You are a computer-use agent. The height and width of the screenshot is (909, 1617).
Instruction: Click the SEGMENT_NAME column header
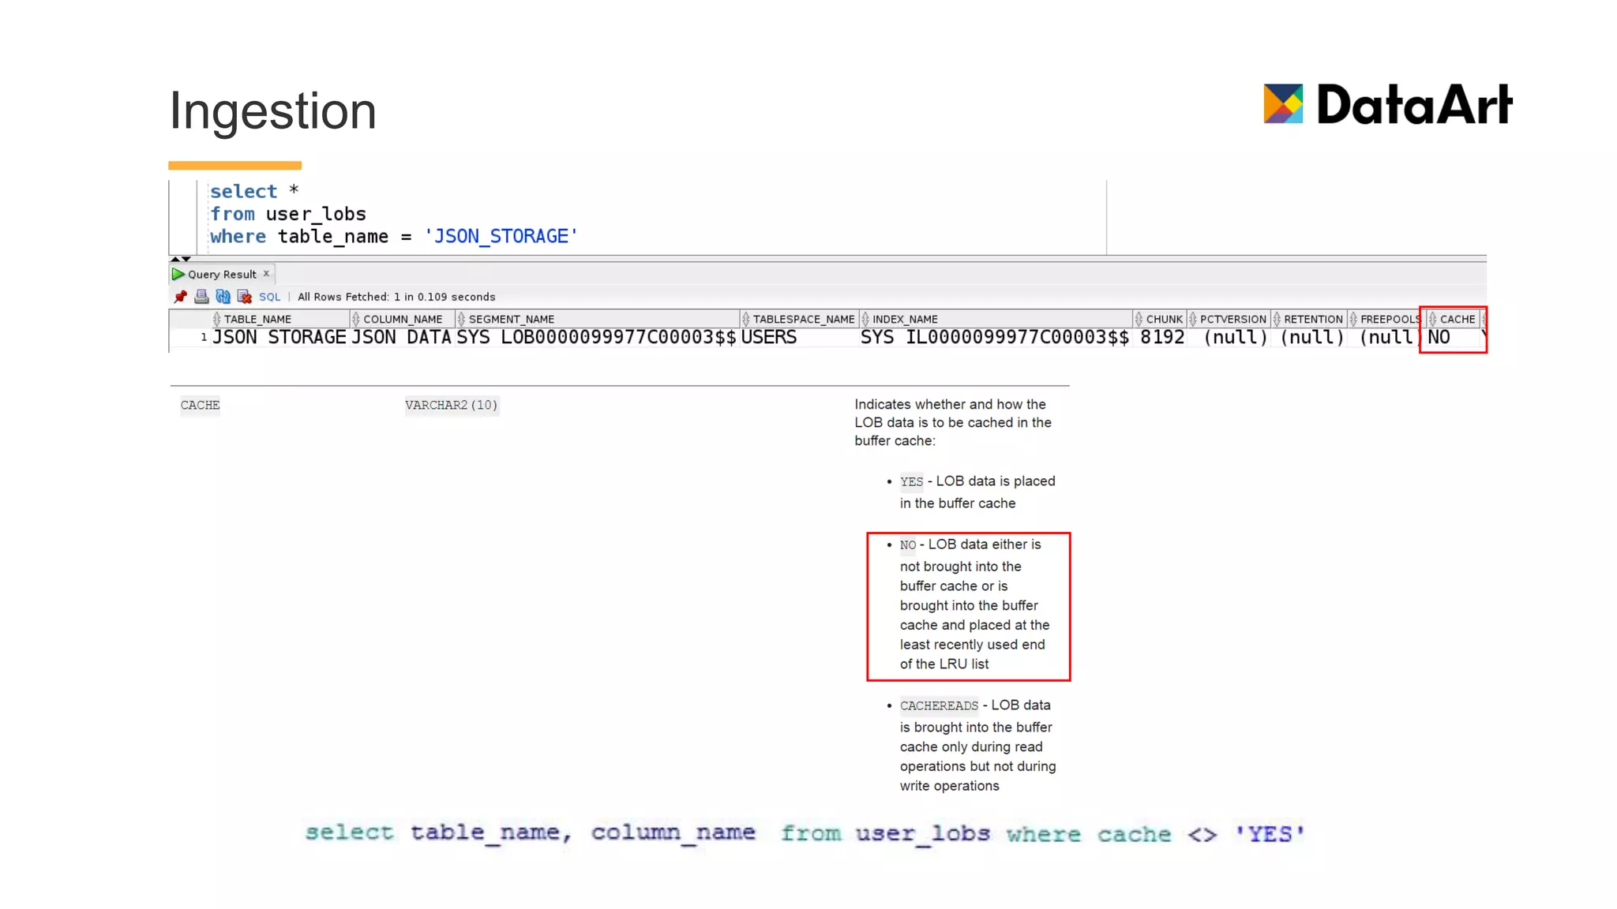coord(512,319)
